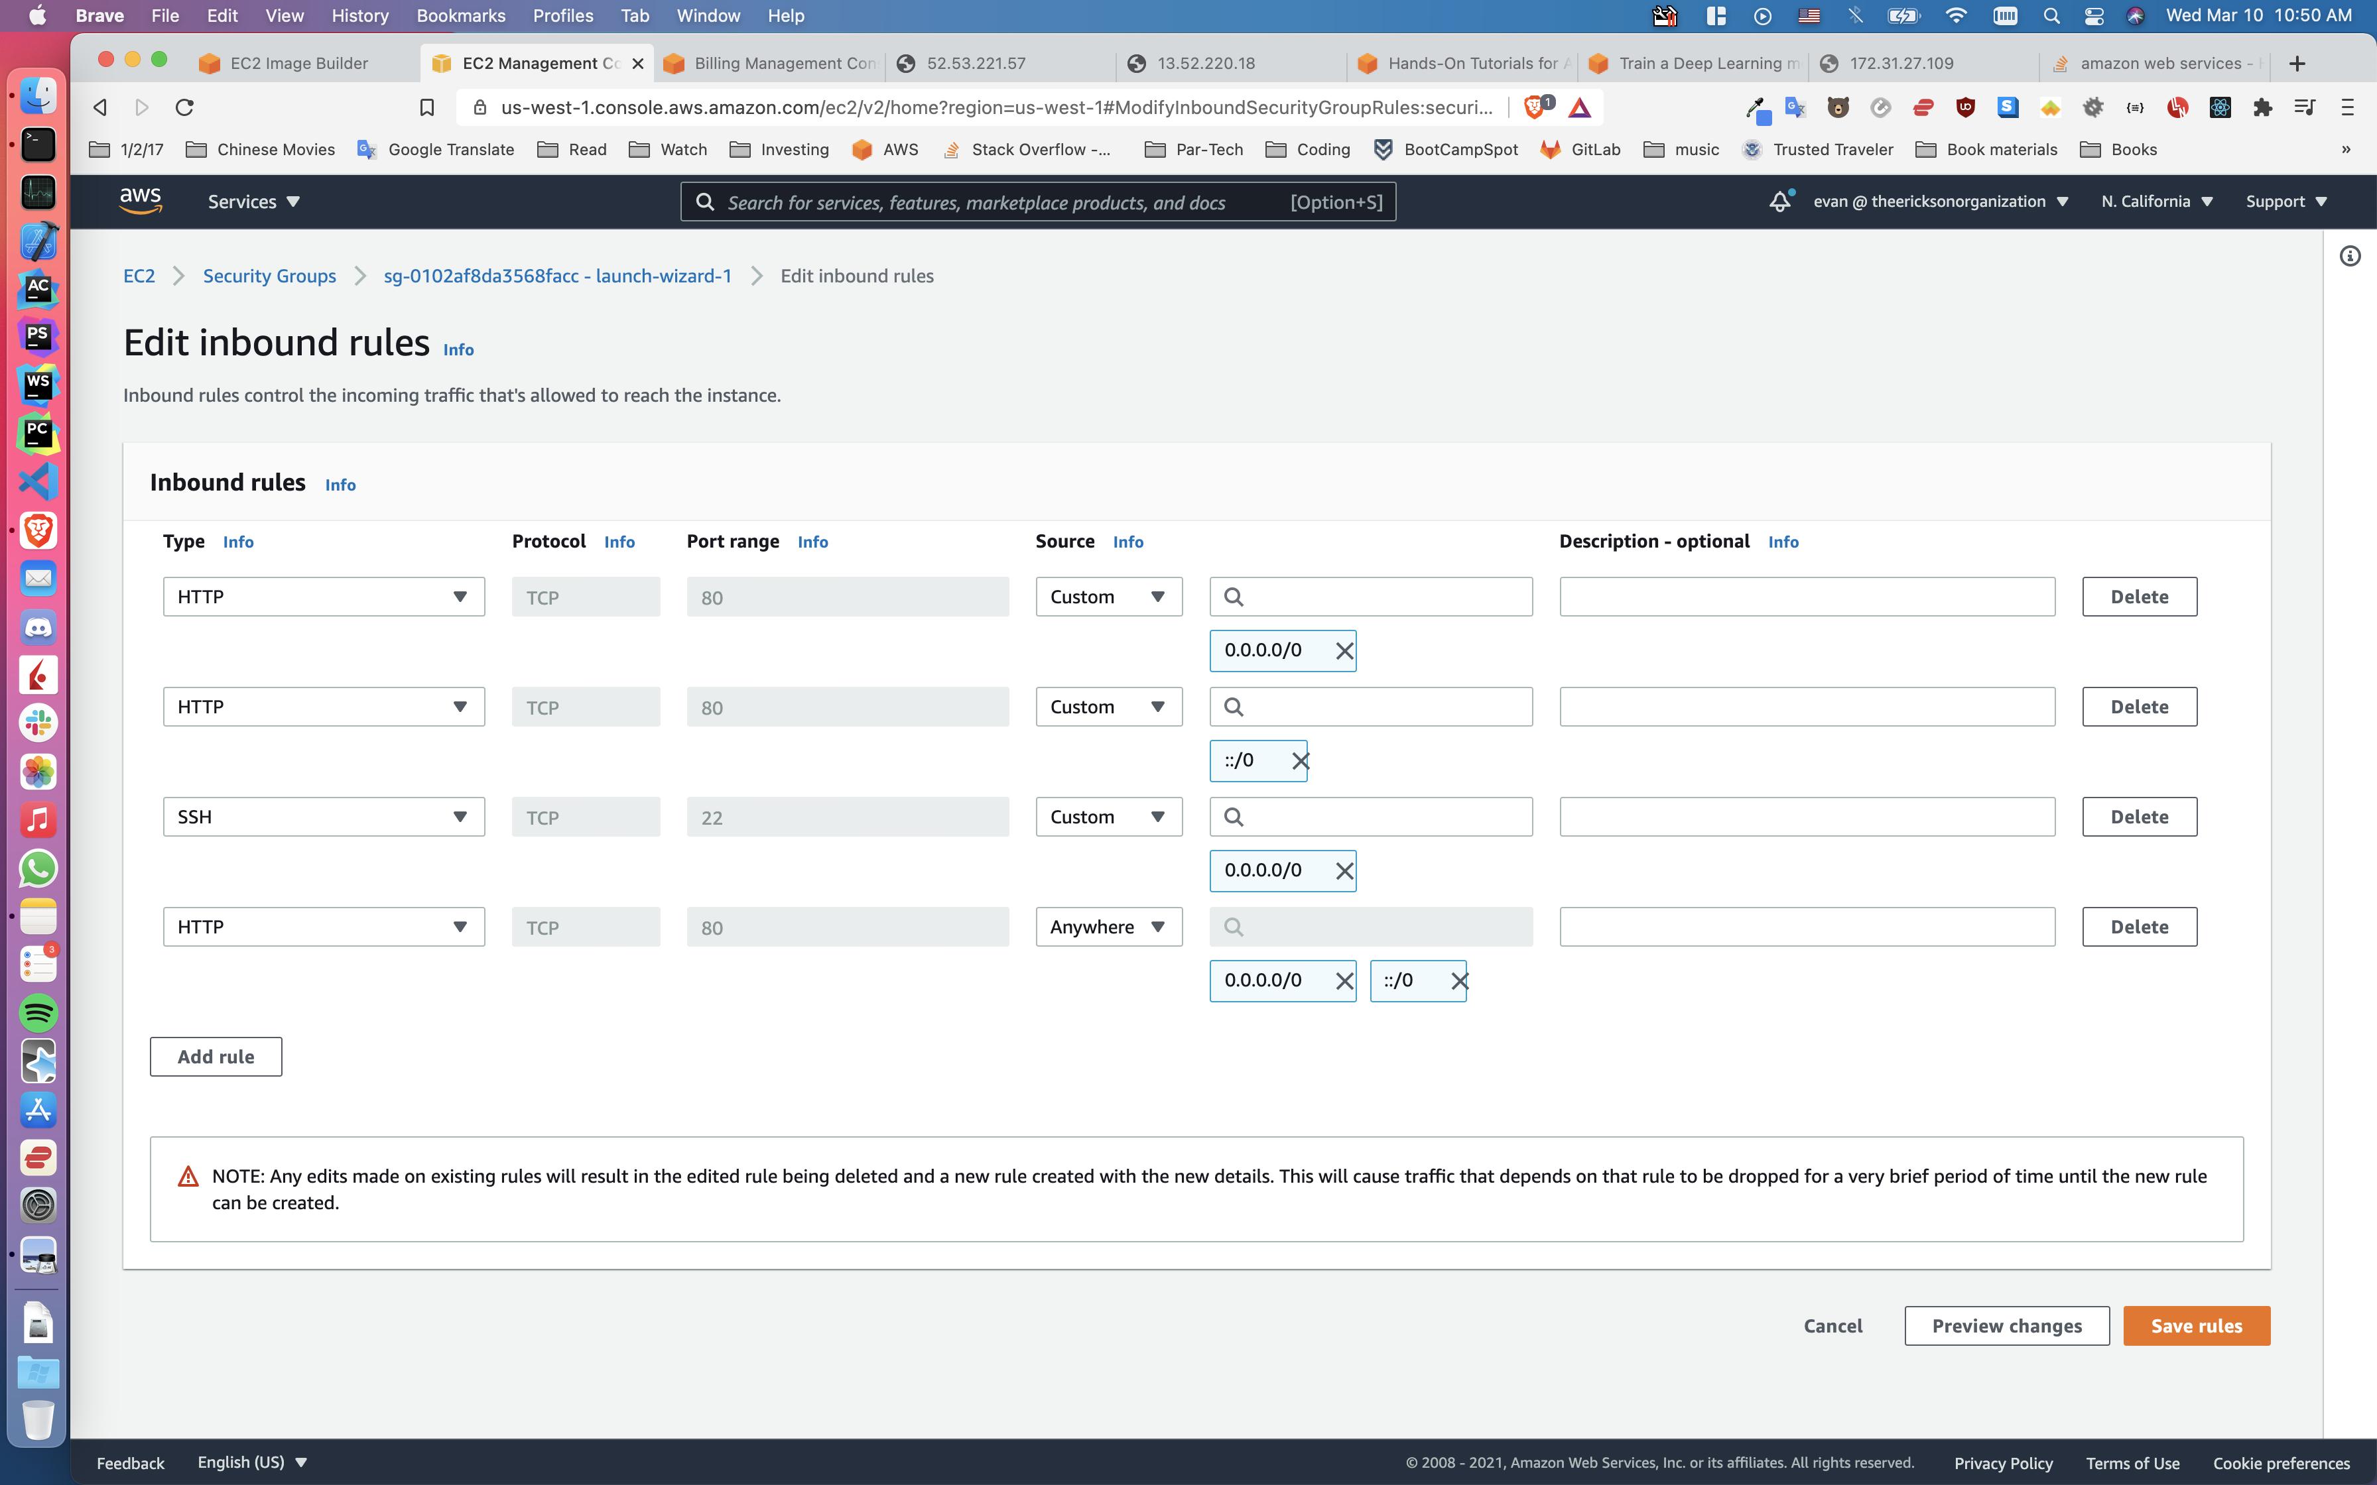This screenshot has width=2377, height=1485.
Task: Follow the Security Groups breadcrumb link
Action: point(269,276)
